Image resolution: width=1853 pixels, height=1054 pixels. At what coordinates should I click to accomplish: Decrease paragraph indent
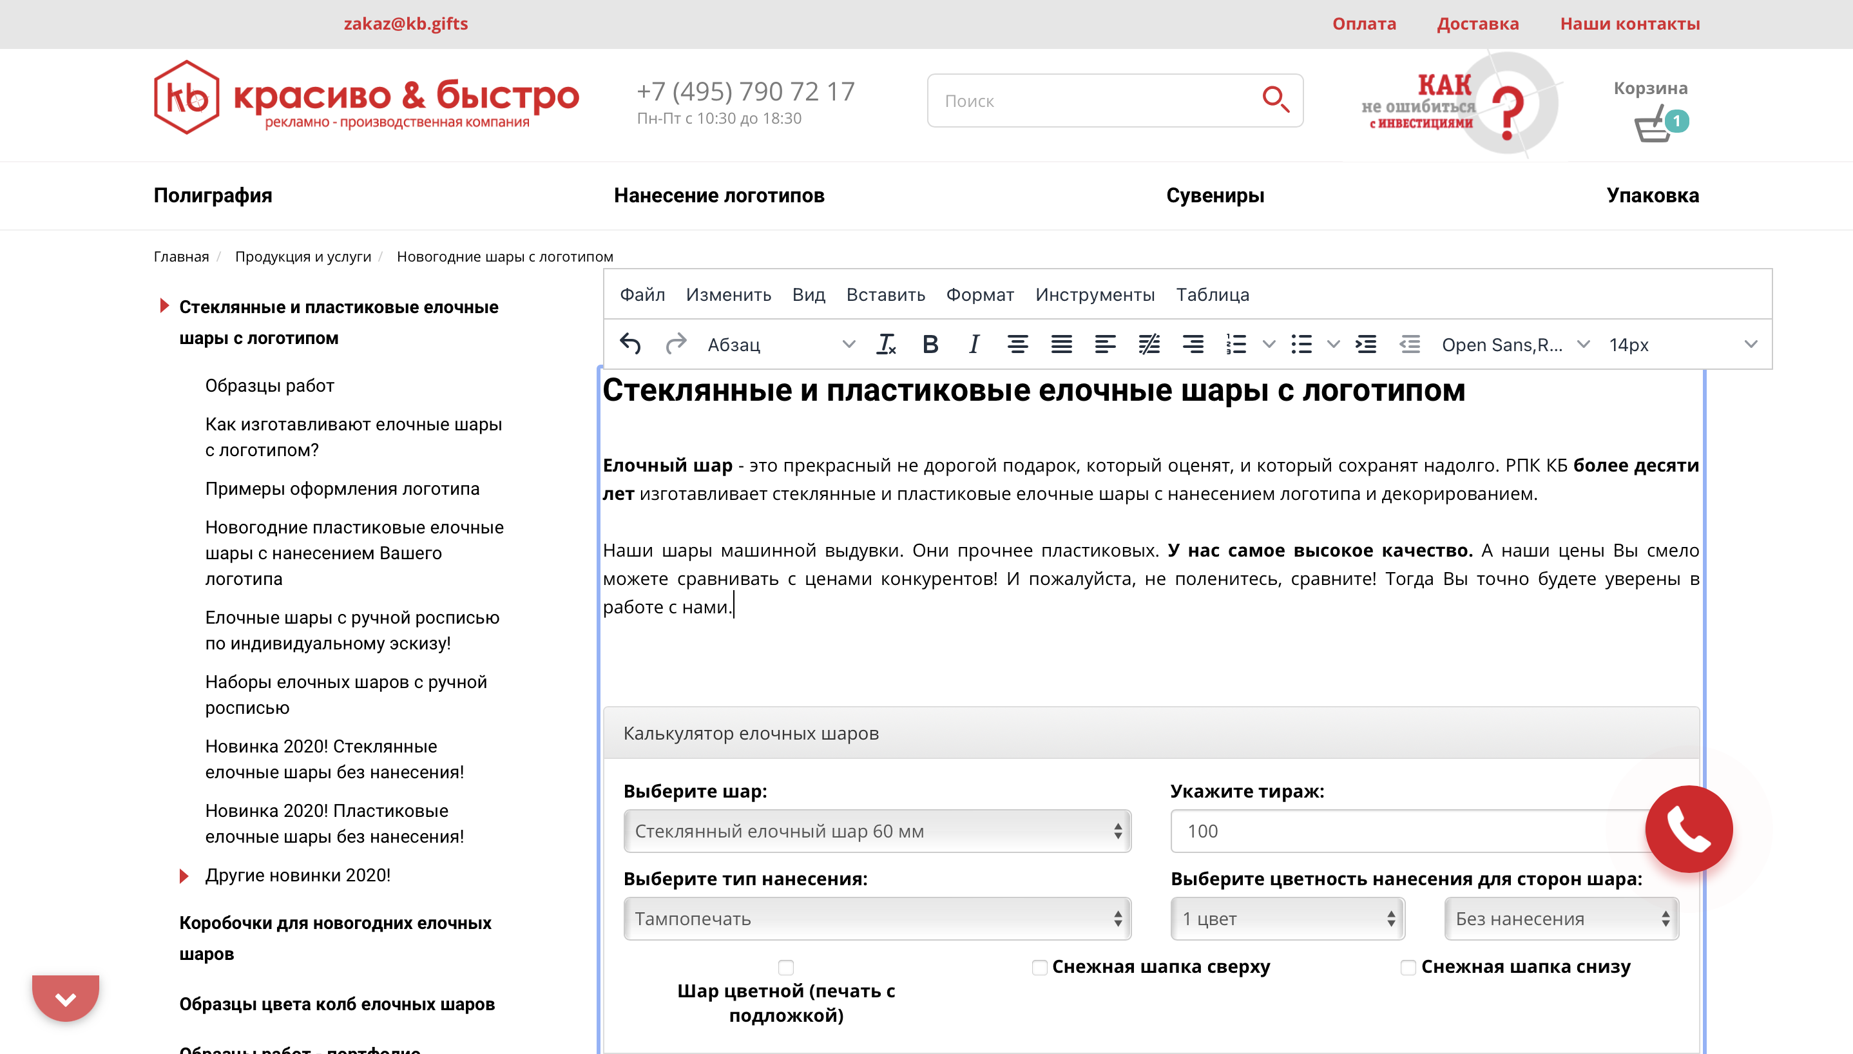point(1410,345)
